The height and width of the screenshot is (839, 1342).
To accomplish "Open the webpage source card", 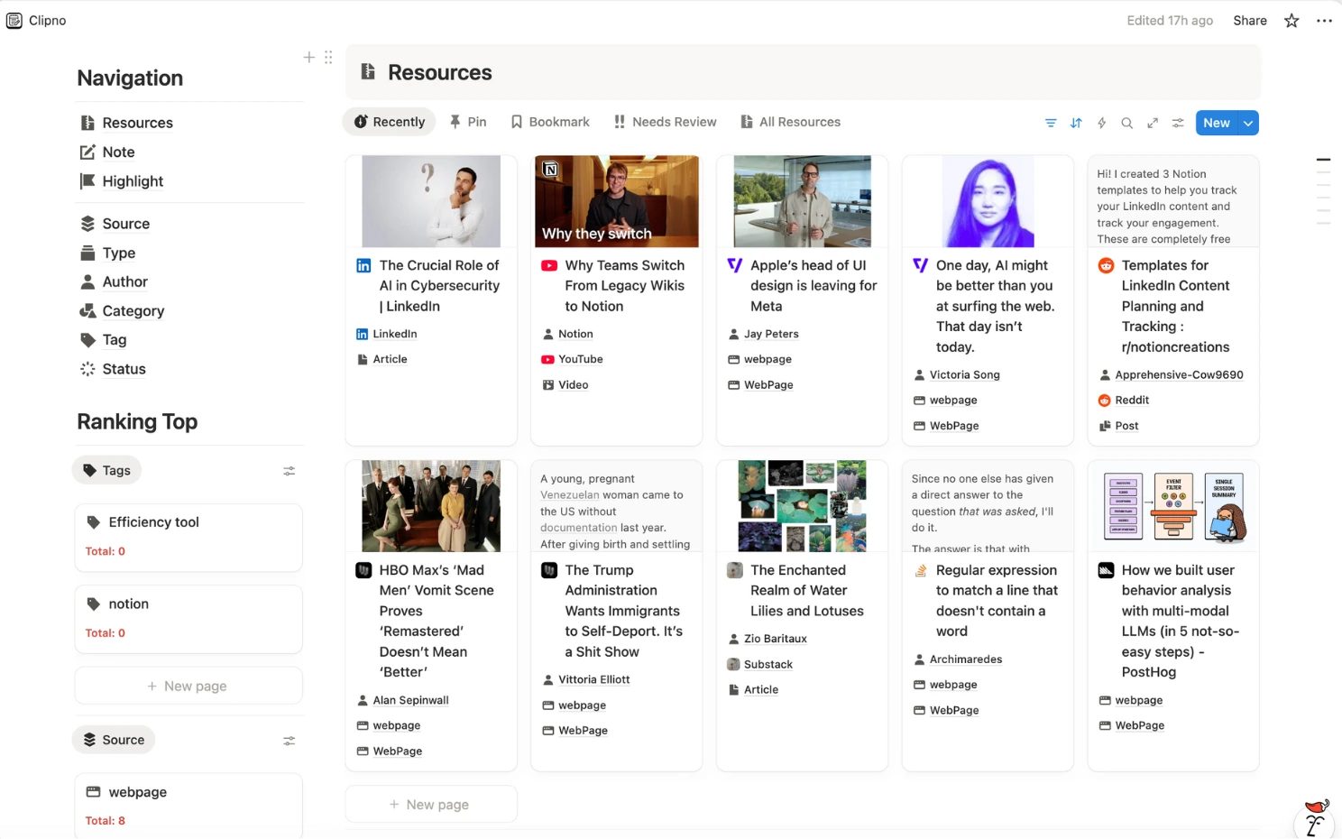I will 188,807.
